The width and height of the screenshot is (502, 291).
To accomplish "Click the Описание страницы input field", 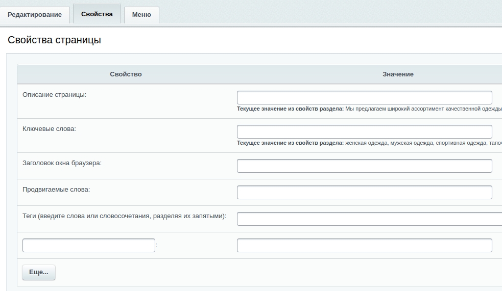I will tap(364, 97).
